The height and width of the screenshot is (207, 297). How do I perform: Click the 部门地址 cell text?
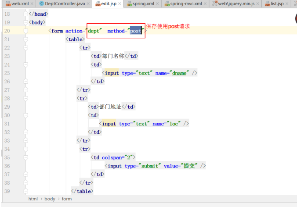click(110, 107)
